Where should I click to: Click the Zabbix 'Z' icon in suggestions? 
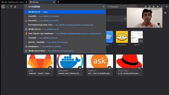coord(26,34)
